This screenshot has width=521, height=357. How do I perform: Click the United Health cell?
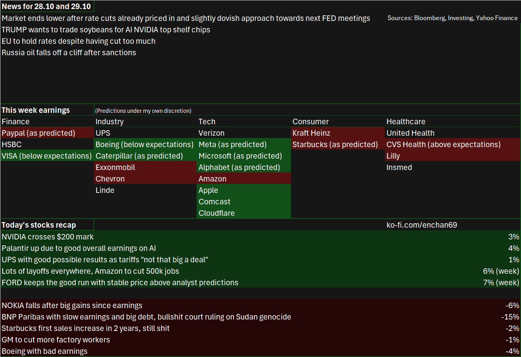(453, 133)
